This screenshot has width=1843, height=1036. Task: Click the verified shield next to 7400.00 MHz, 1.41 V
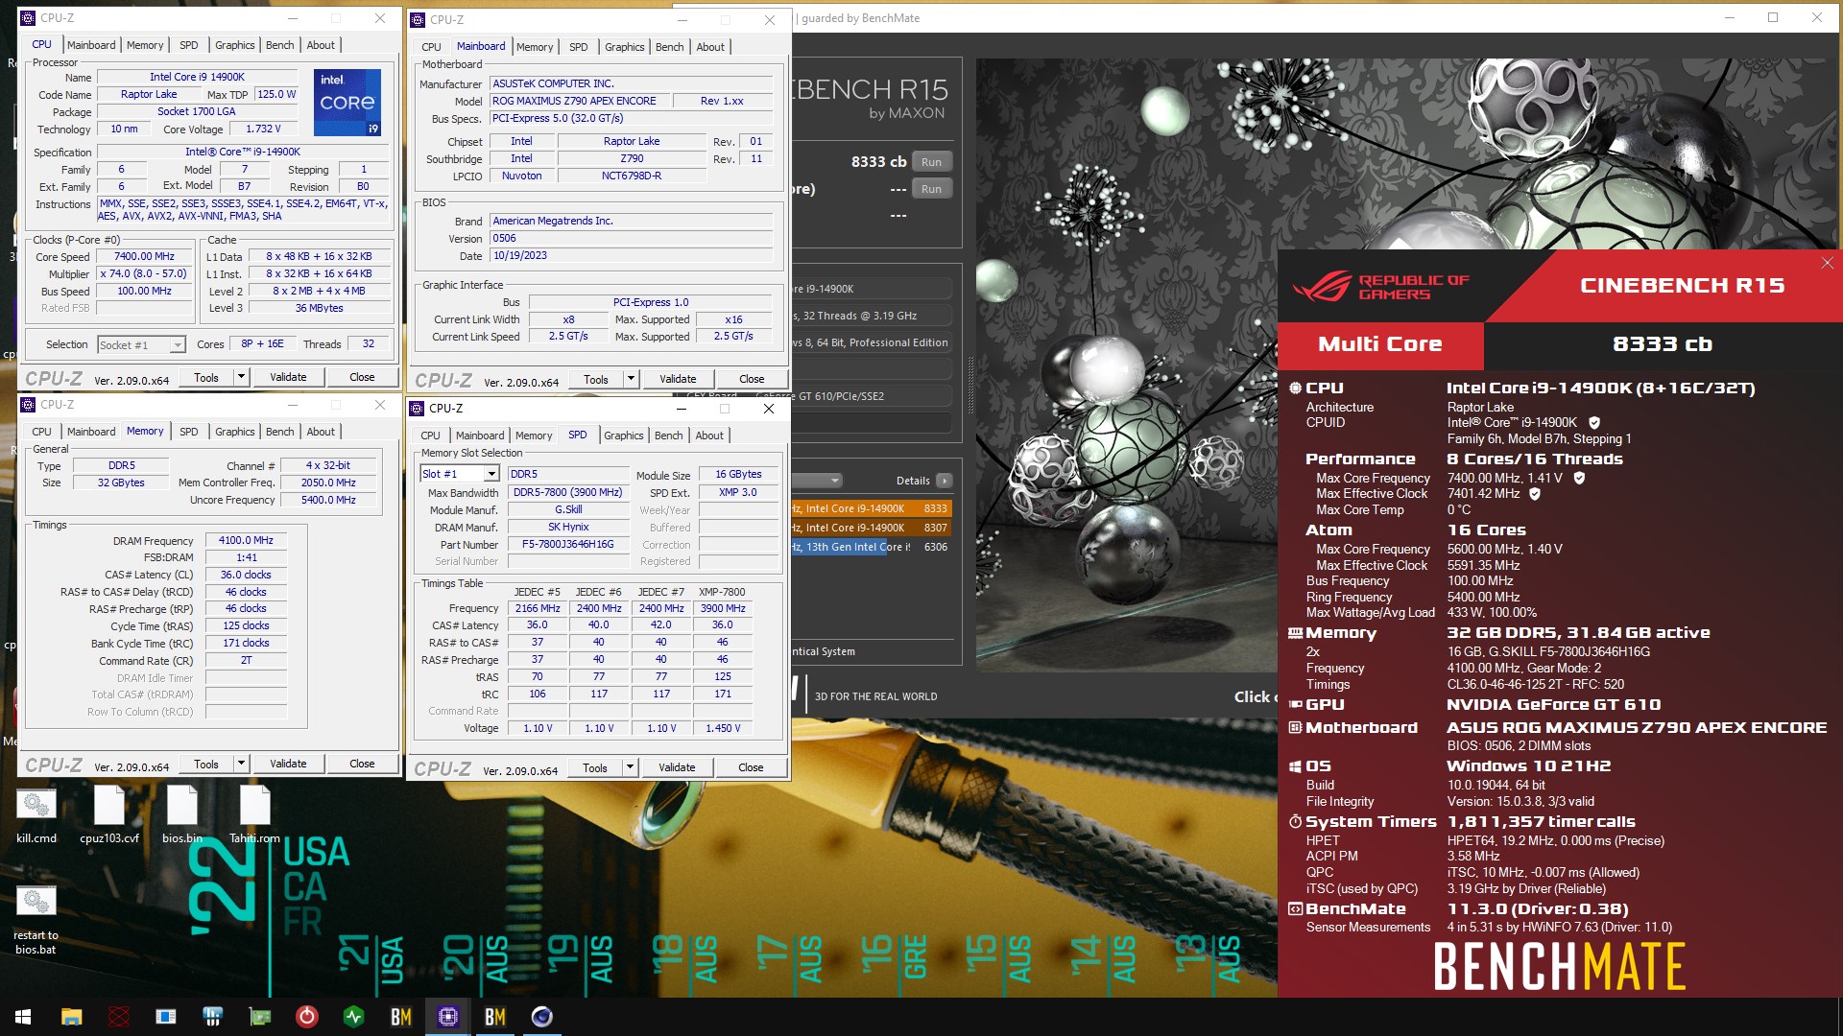pyautogui.click(x=1579, y=478)
